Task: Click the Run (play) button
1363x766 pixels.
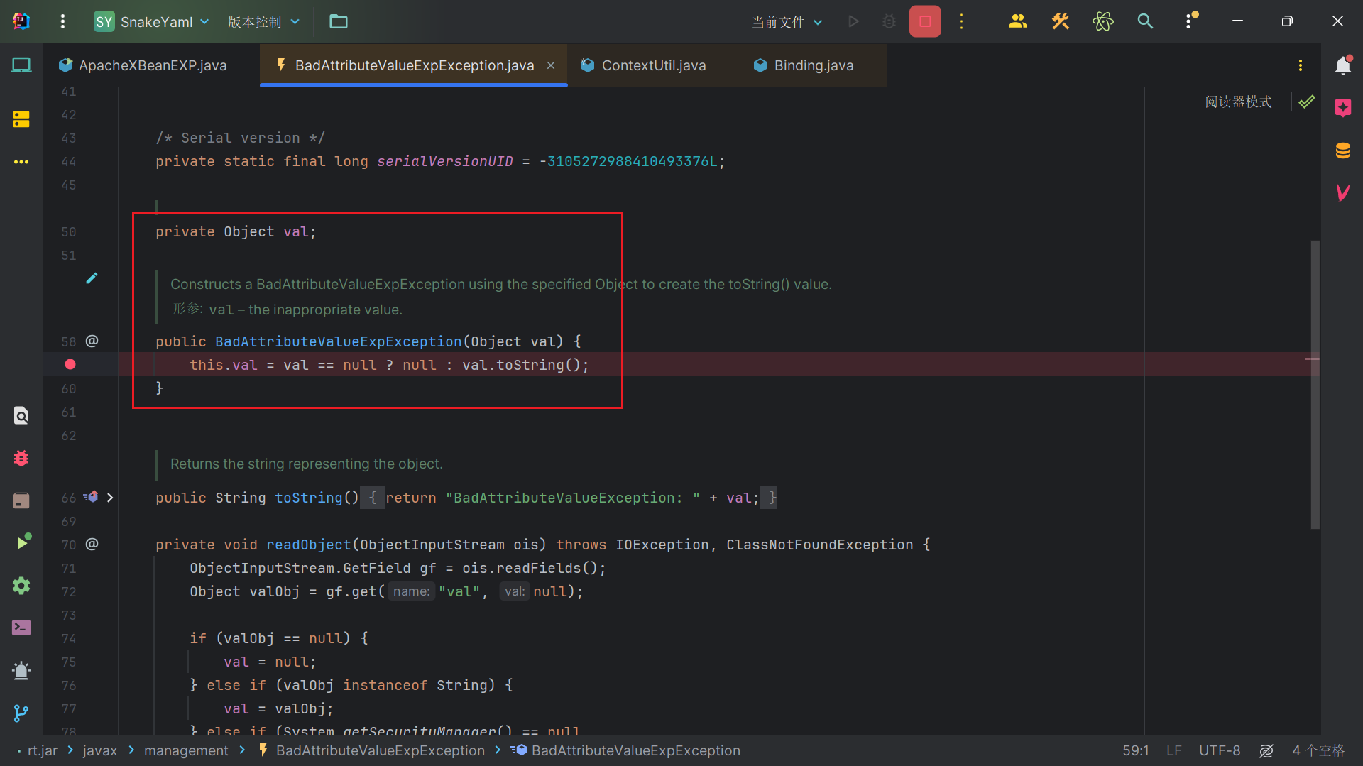Action: pyautogui.click(x=853, y=22)
